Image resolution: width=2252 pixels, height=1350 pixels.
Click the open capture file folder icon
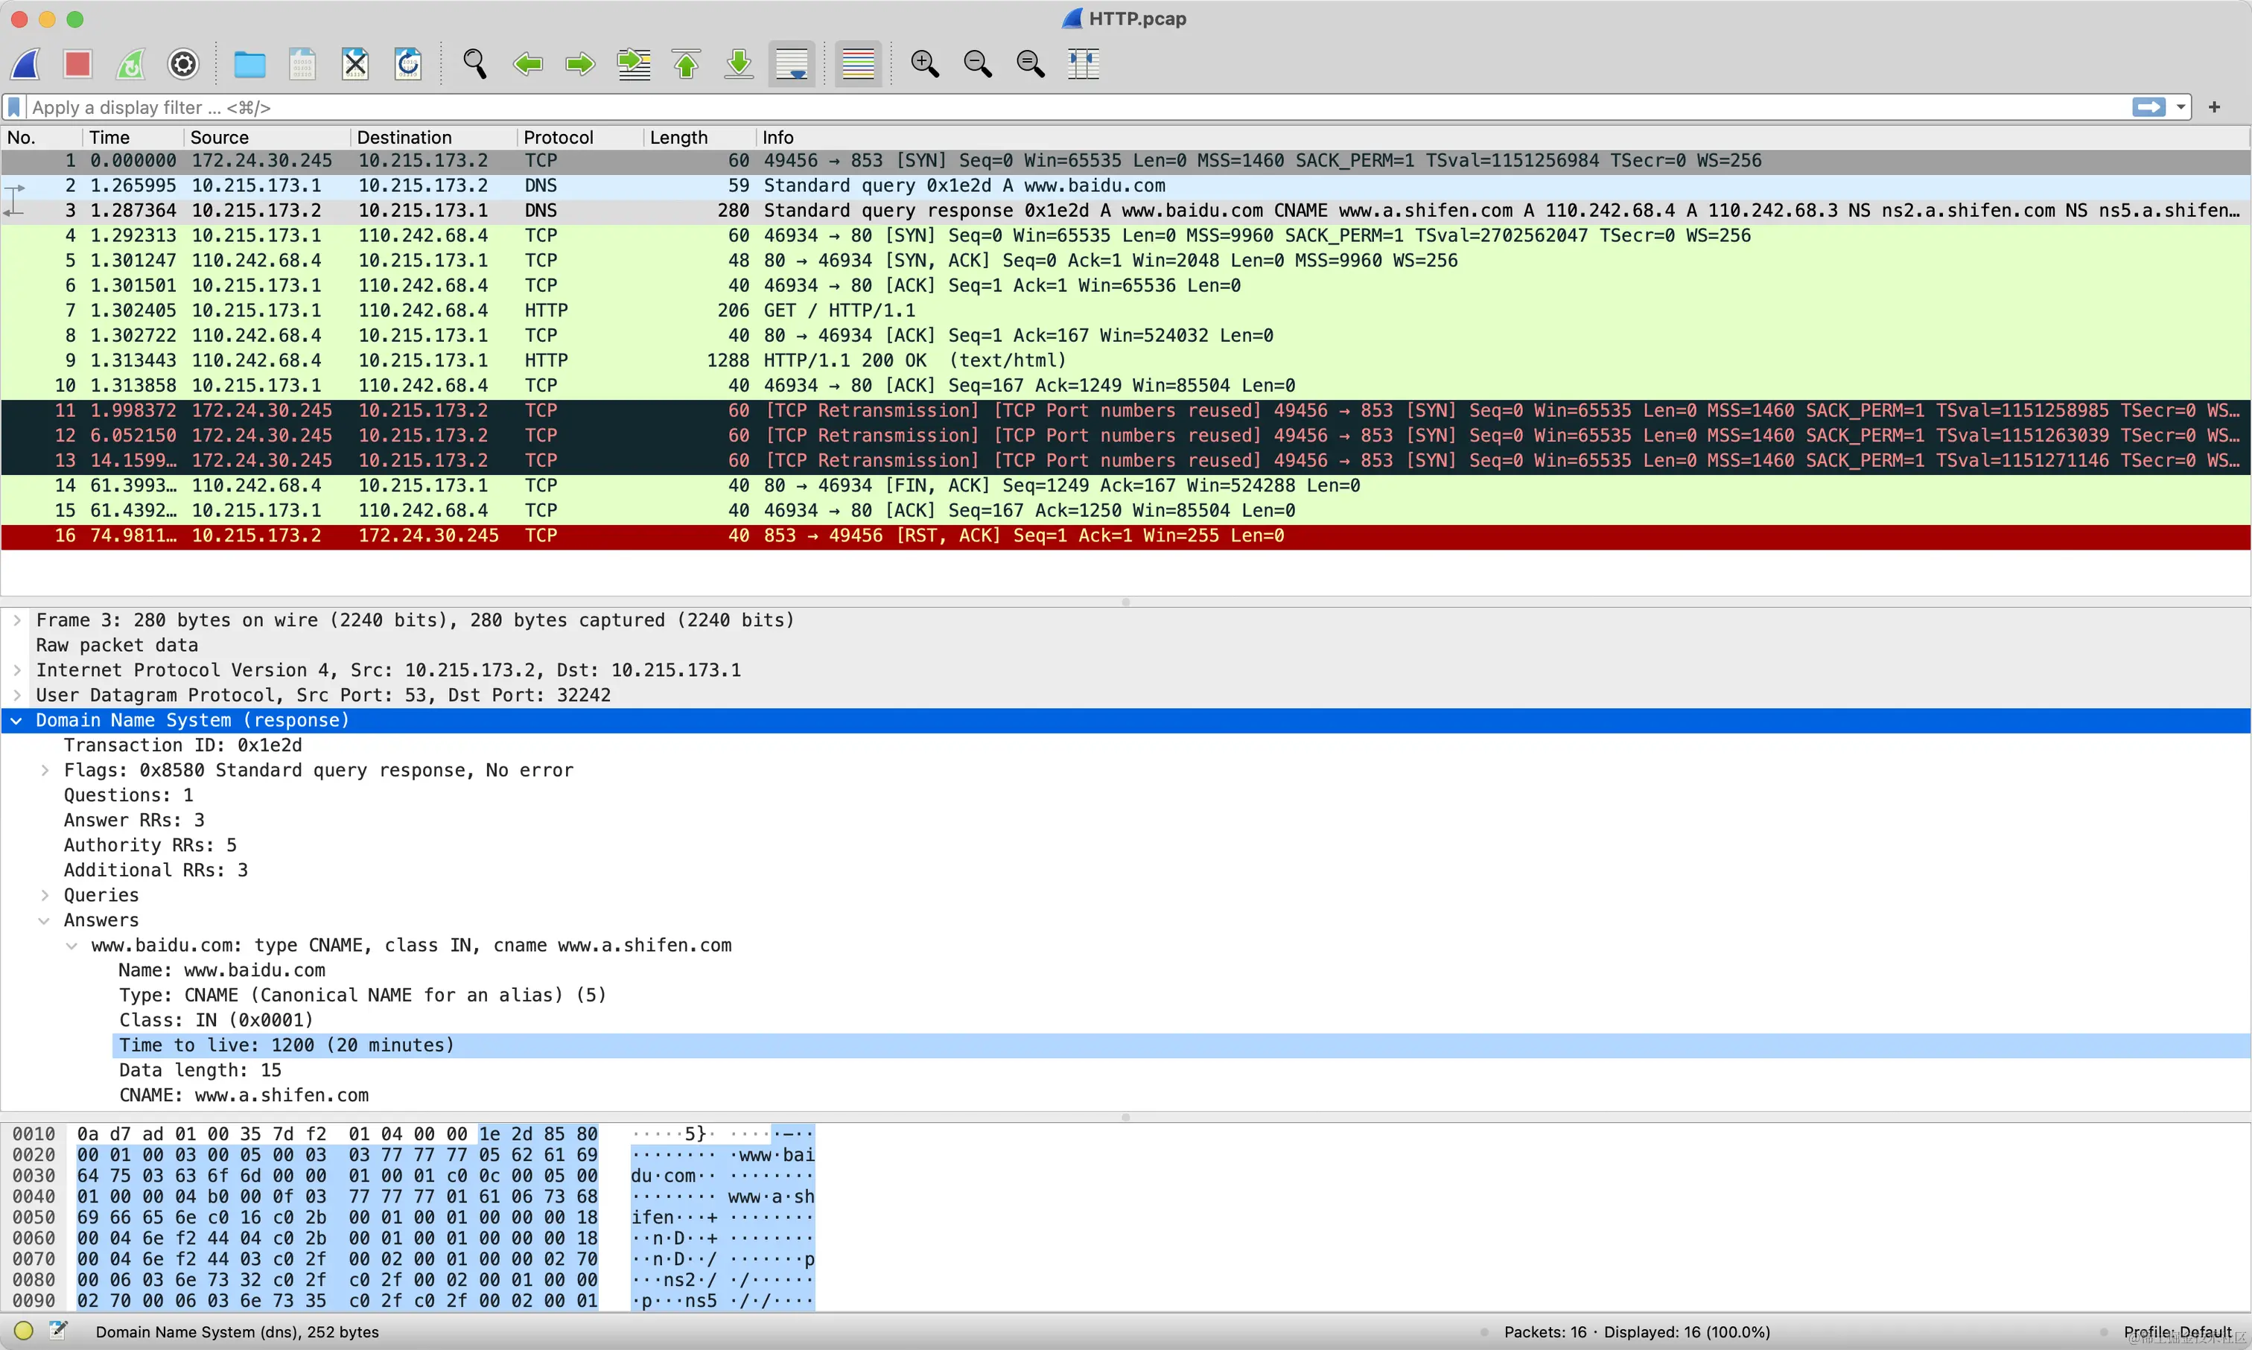tap(249, 64)
